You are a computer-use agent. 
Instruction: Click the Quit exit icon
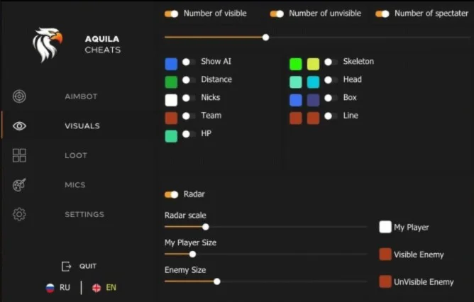point(67,267)
